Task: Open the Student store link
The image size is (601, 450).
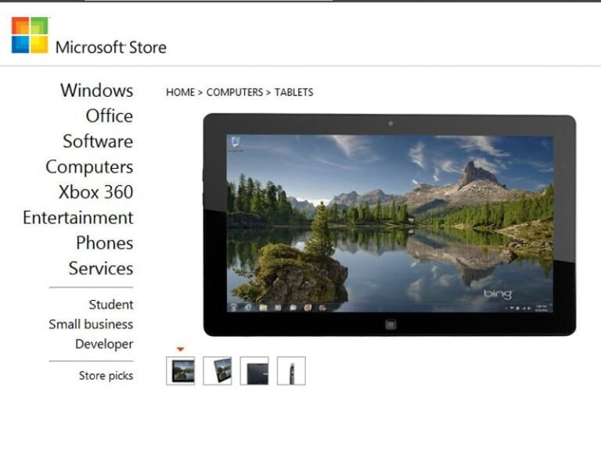Action: 111,305
